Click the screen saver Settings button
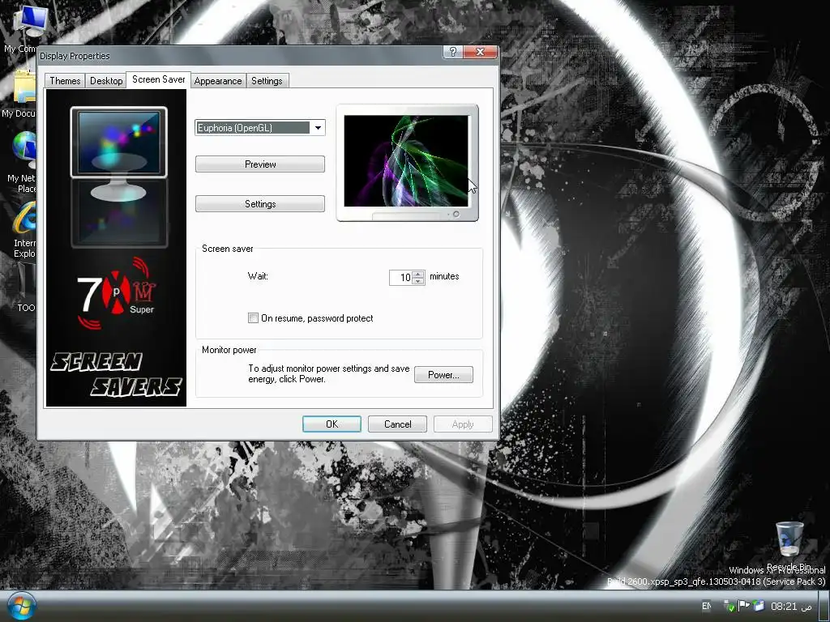This screenshot has height=622, width=830. point(260,203)
